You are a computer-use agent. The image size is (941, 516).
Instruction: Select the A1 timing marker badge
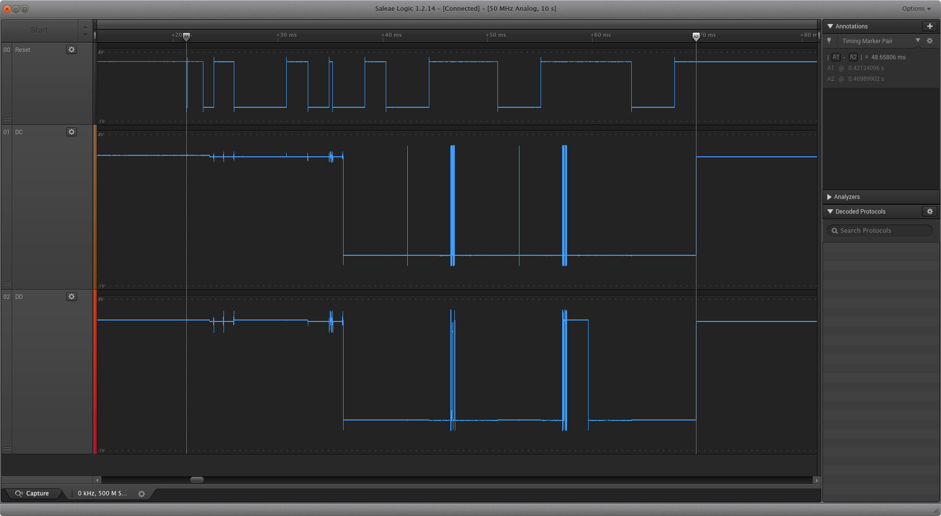tap(836, 57)
